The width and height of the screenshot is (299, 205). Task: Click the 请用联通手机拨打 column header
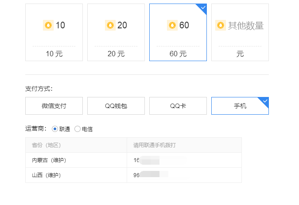[x=155, y=145]
